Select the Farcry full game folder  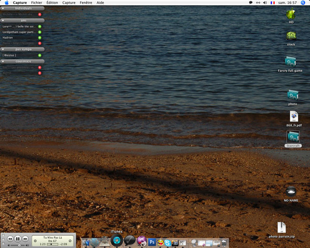(290, 62)
